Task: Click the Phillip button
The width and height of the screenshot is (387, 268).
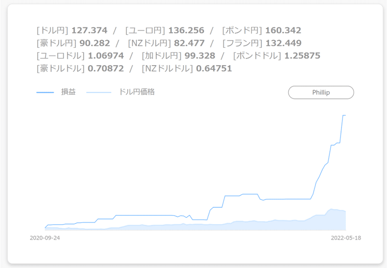Action: click(321, 92)
